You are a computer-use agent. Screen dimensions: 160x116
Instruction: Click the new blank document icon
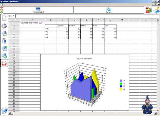click(4, 18)
